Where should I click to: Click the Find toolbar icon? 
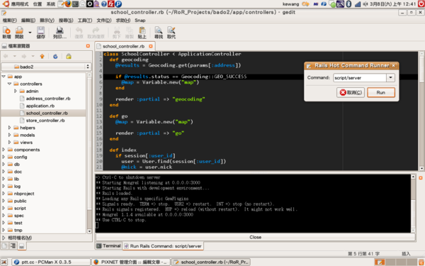[159, 33]
